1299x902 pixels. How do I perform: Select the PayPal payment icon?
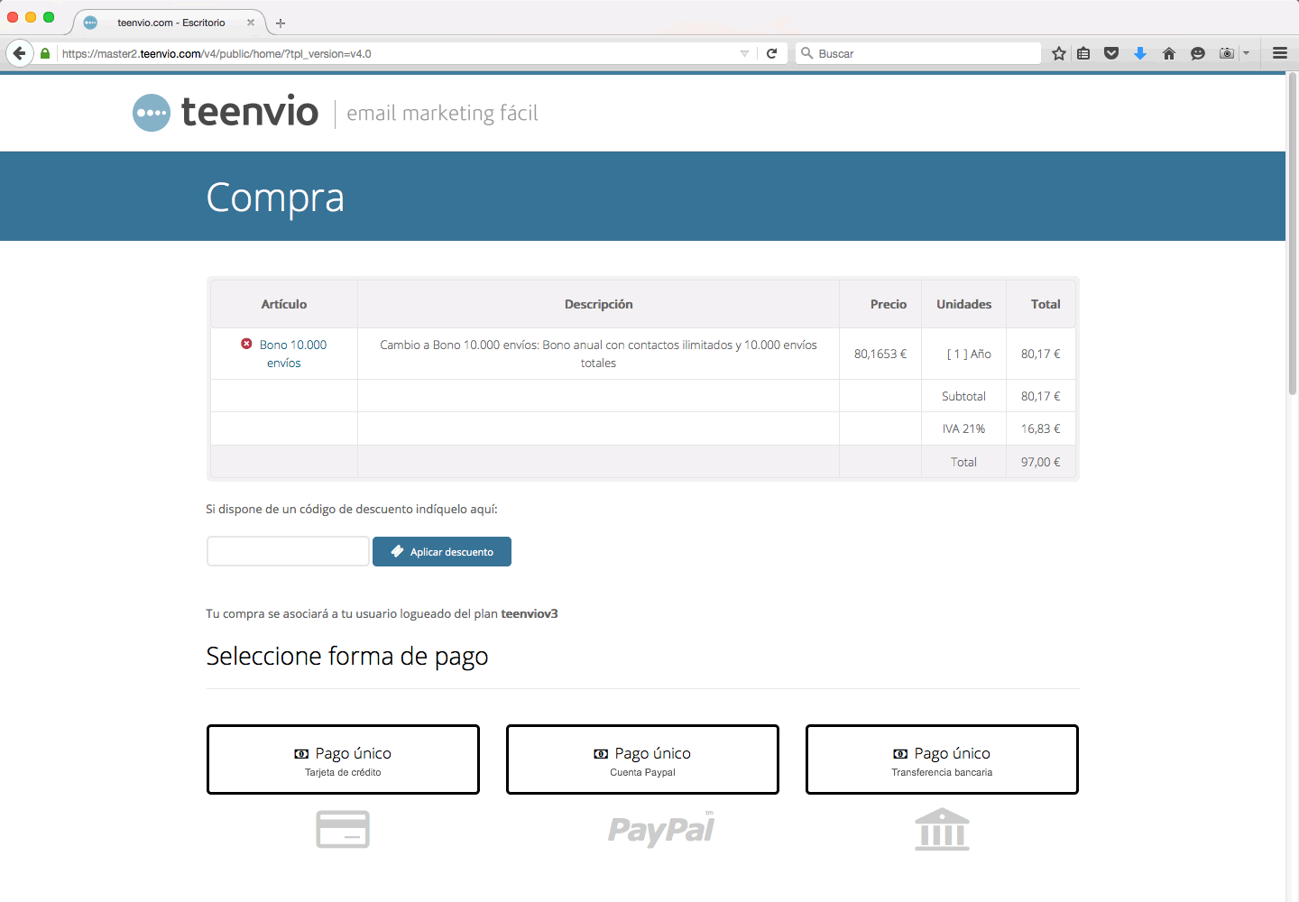(x=661, y=829)
